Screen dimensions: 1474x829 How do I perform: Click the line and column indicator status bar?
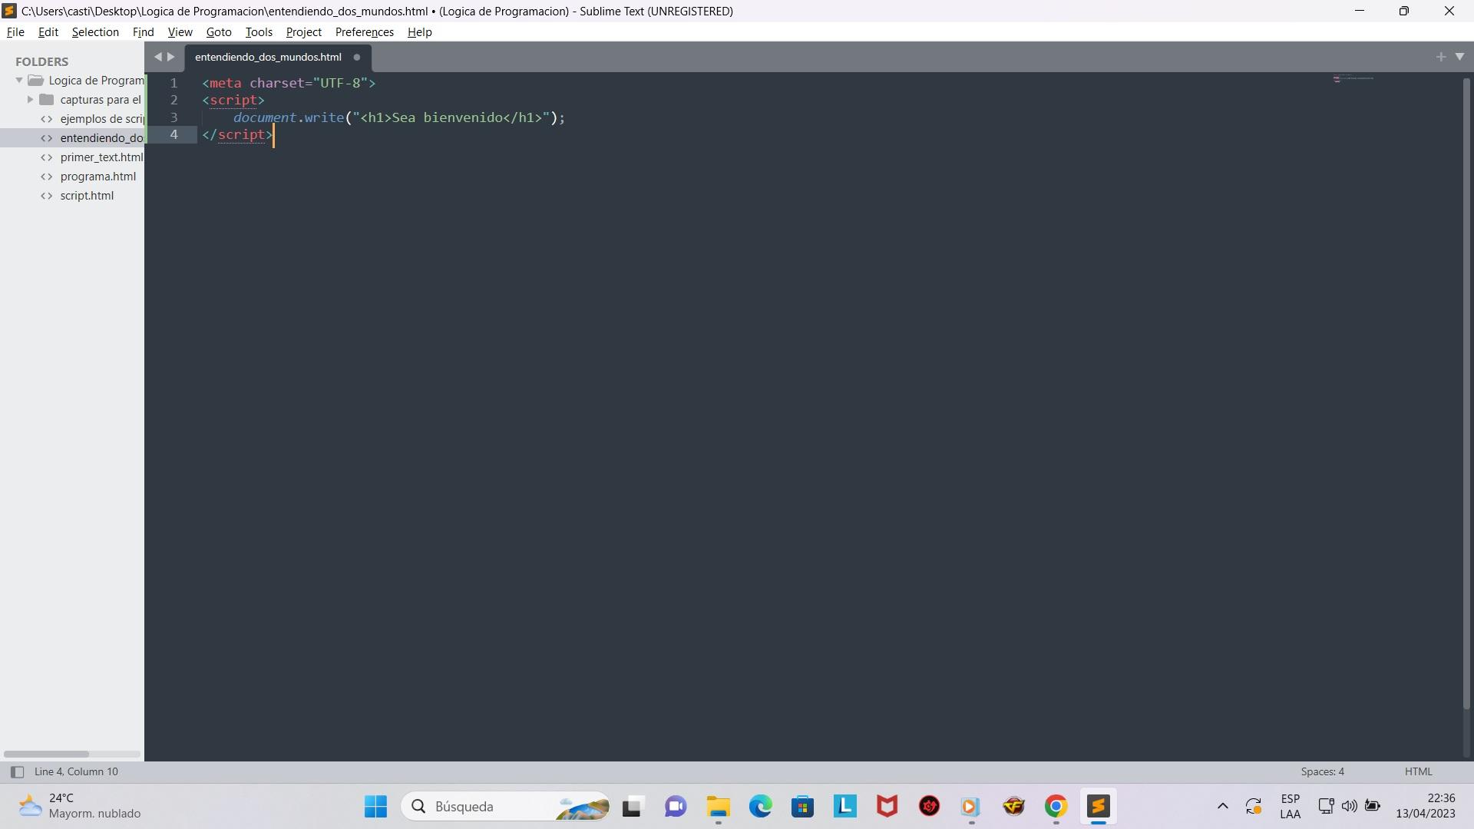[76, 771]
